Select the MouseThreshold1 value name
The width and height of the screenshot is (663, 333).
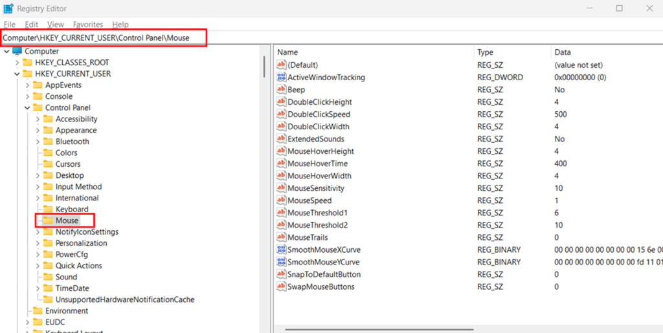point(317,212)
